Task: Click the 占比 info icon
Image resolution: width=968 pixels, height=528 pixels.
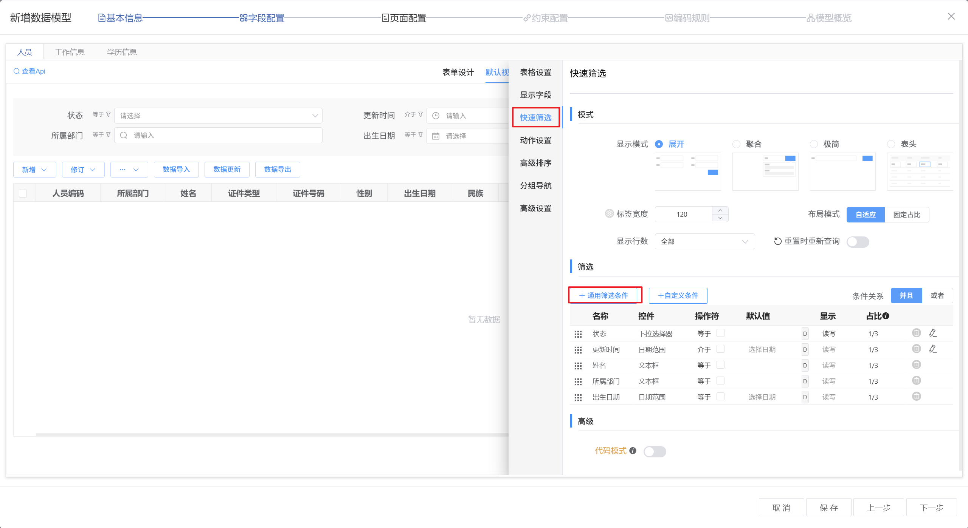Action: (x=886, y=316)
